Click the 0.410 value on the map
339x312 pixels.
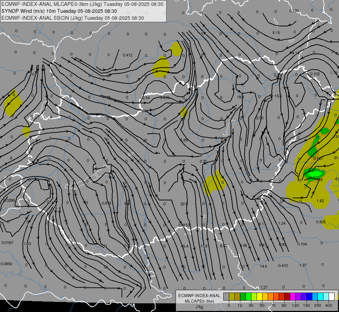tap(283, 266)
